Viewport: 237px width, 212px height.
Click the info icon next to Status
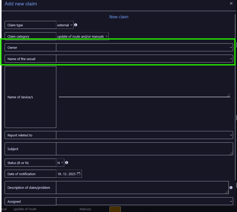(x=67, y=163)
